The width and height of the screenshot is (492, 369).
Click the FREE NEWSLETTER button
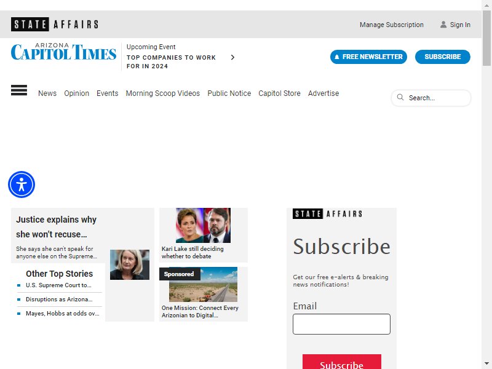368,57
